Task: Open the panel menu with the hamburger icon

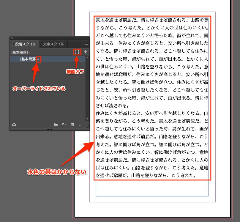Action: [86, 44]
